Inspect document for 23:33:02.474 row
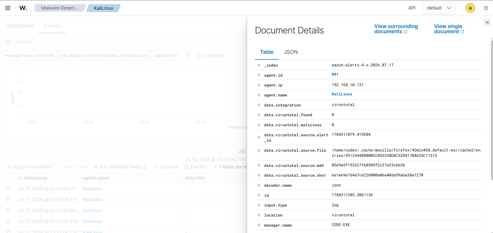 [x=9, y=221]
